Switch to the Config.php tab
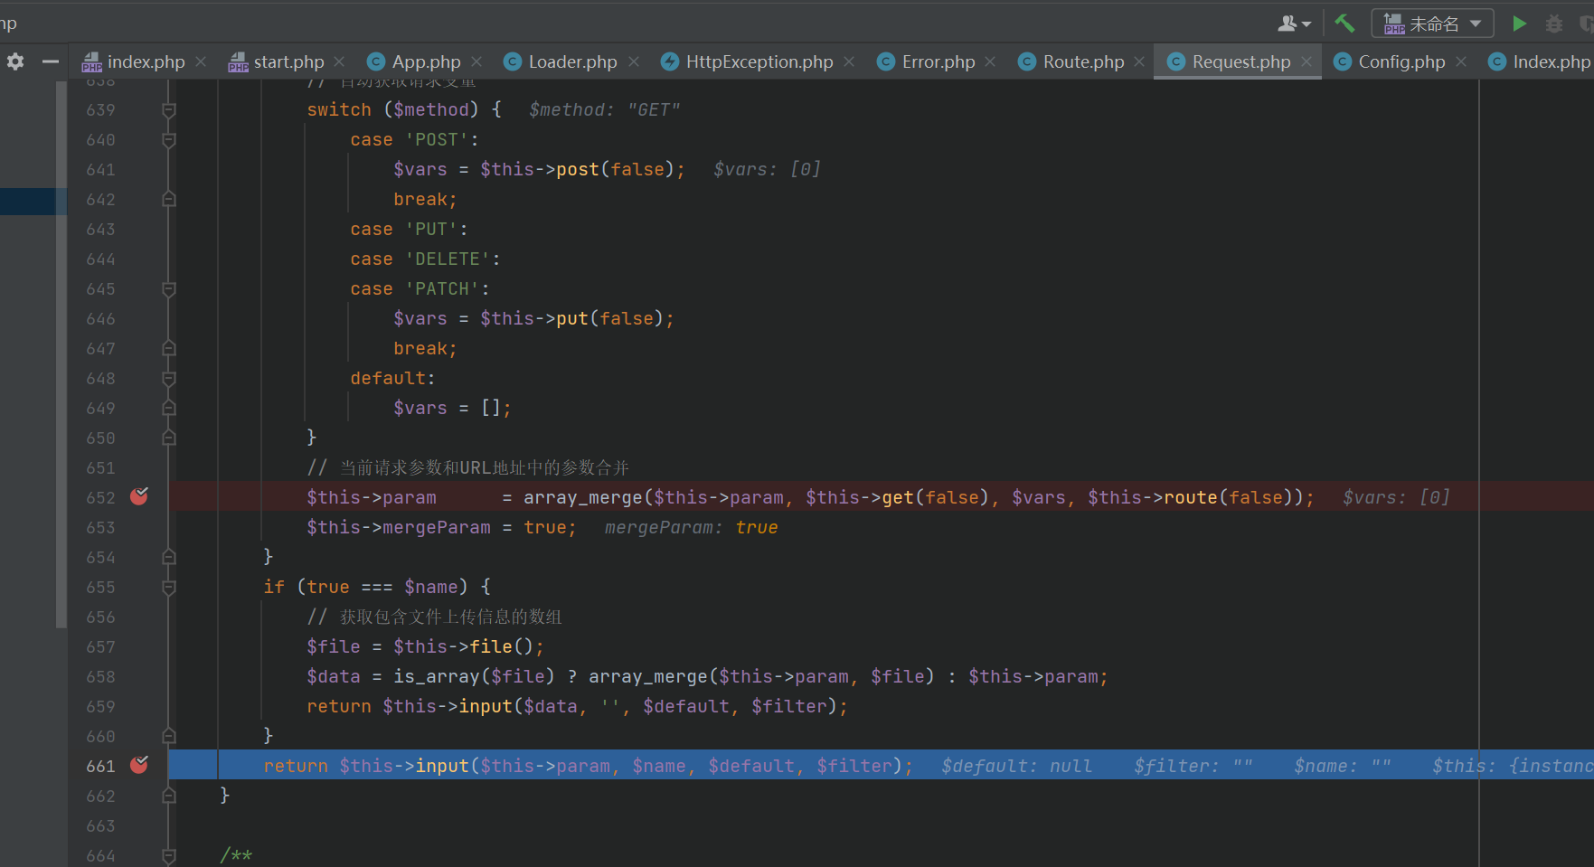The height and width of the screenshot is (867, 1594). coord(1401,61)
